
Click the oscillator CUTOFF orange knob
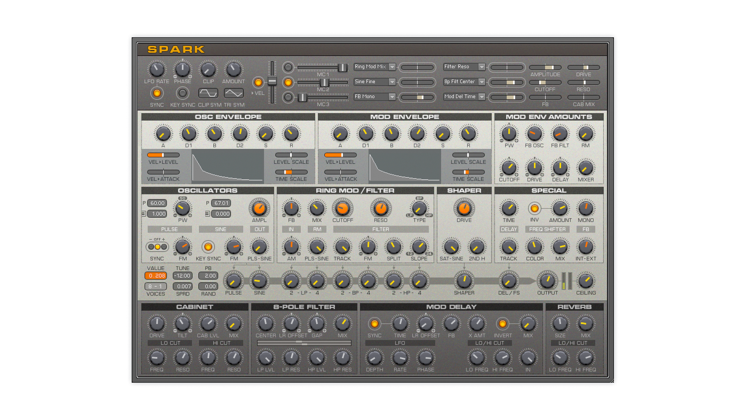point(342,208)
